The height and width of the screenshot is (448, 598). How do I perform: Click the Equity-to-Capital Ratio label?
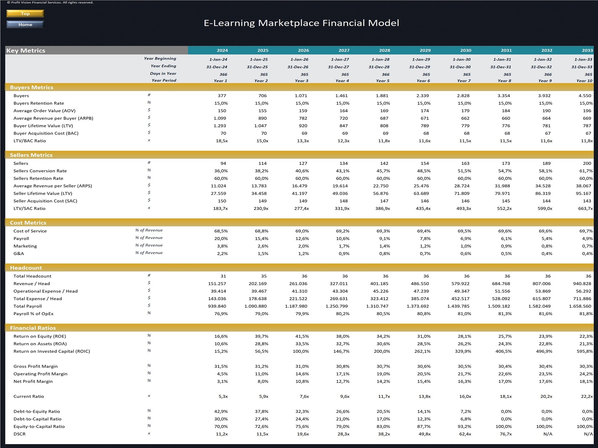click(x=39, y=426)
